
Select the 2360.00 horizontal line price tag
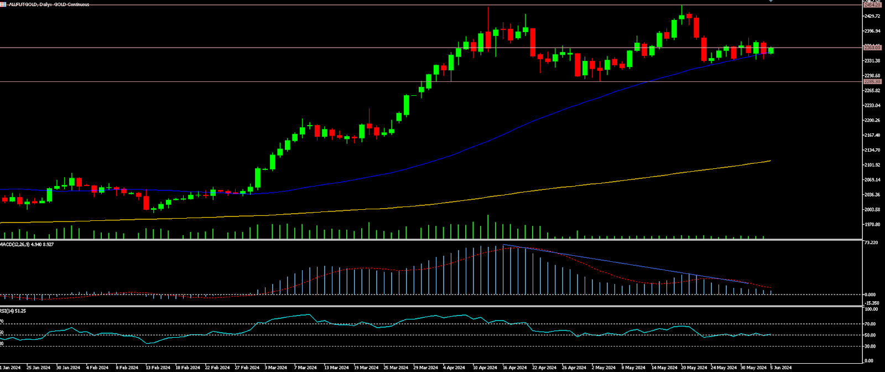pos(872,48)
